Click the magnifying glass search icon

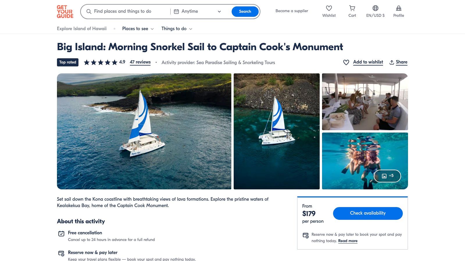(x=89, y=12)
